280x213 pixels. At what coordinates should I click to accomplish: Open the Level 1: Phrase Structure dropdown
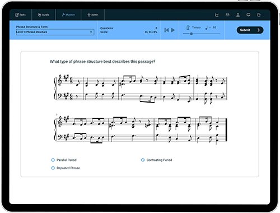tap(55, 32)
